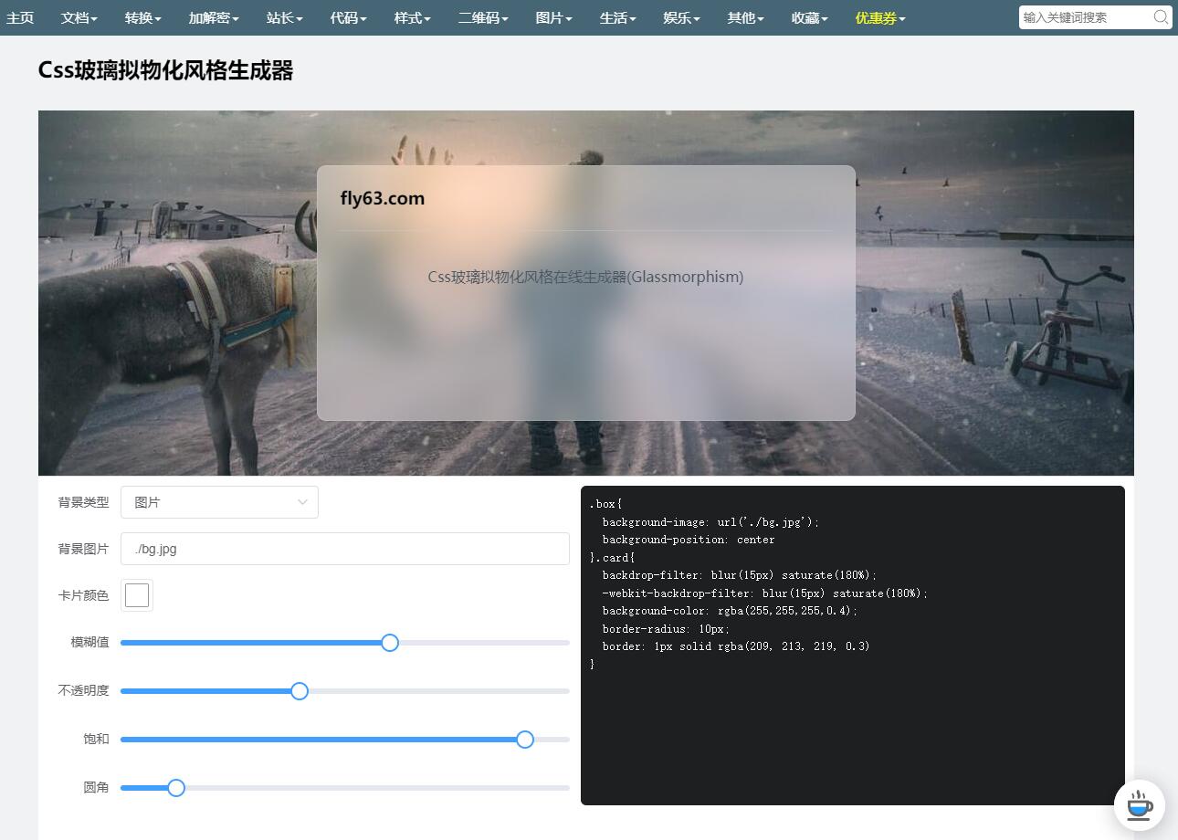Expand the 其他 menu

point(744,16)
